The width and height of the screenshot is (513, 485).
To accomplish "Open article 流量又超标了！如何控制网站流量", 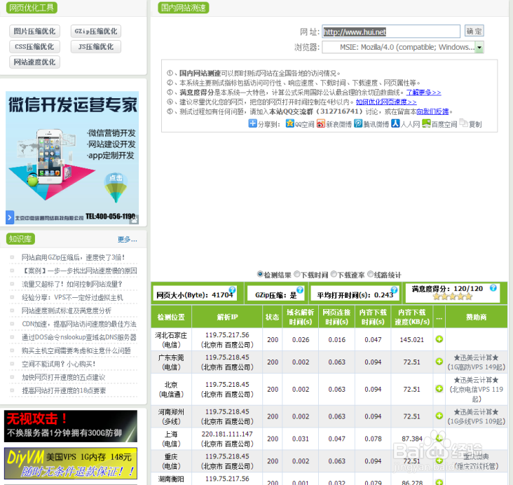I will tap(72, 284).
